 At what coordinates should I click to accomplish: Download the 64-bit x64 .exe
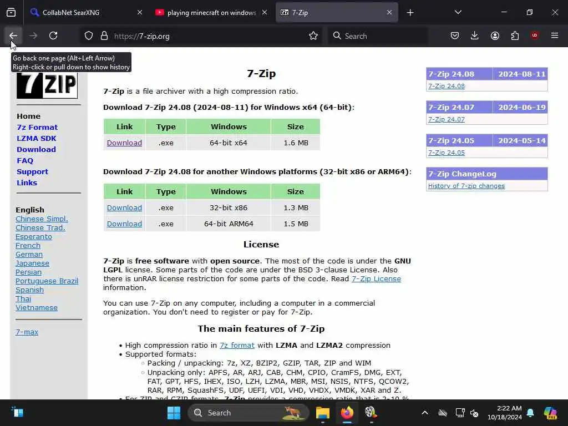coord(124,143)
